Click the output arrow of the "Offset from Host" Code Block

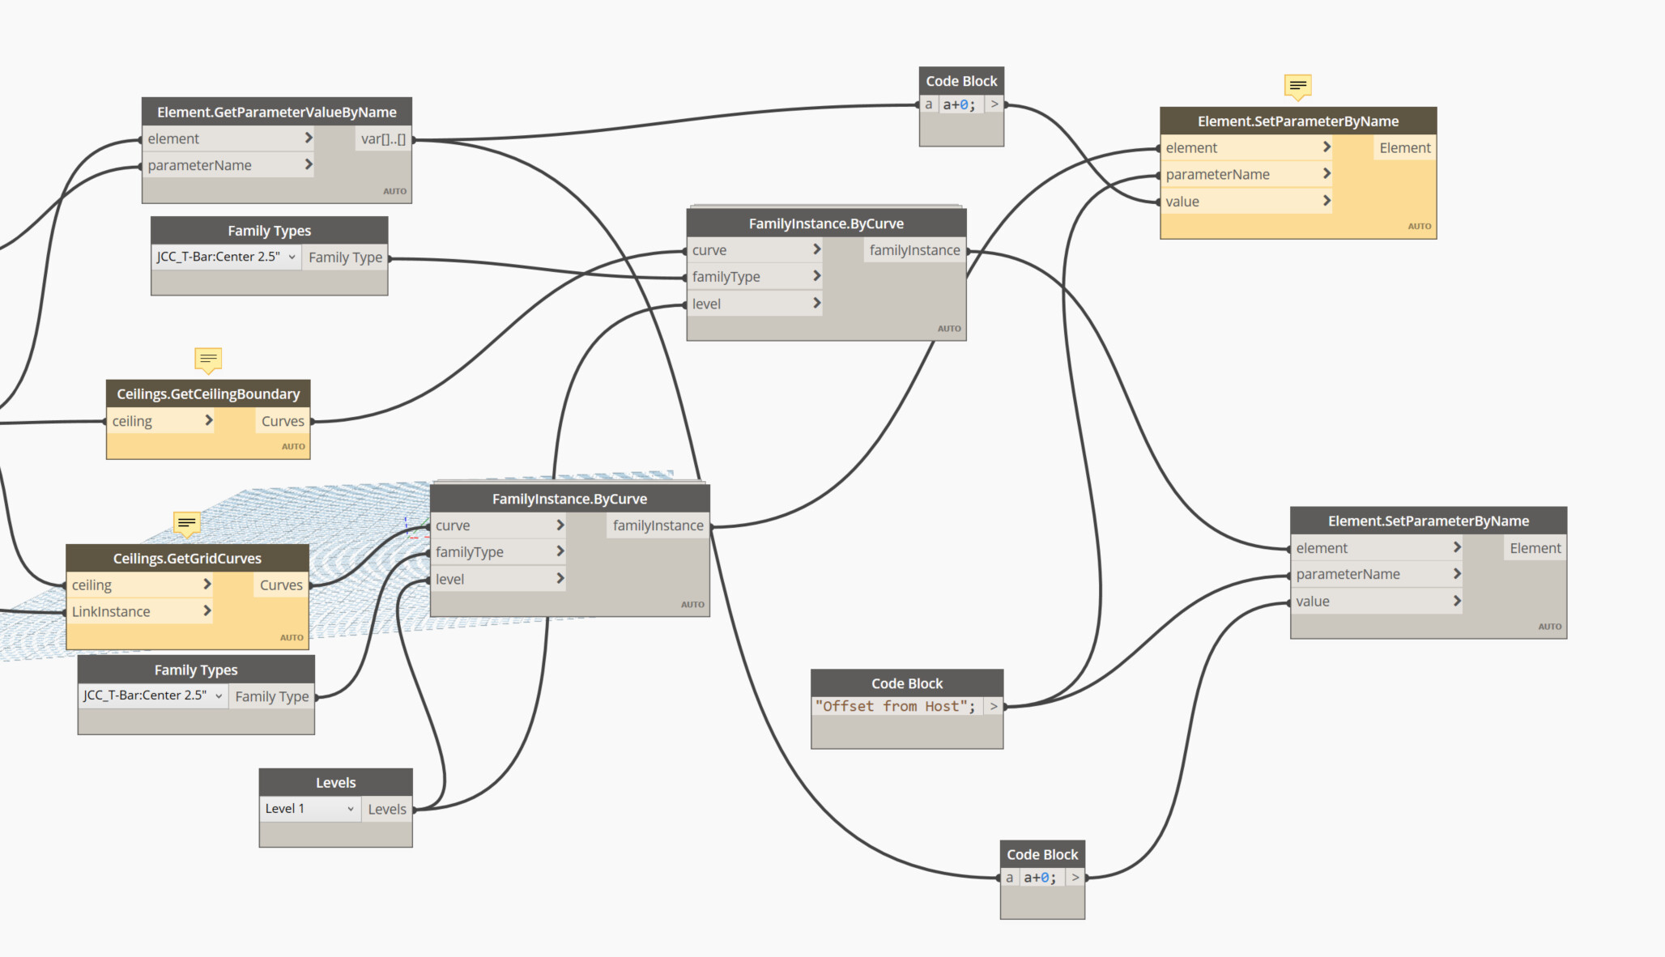pos(994,706)
